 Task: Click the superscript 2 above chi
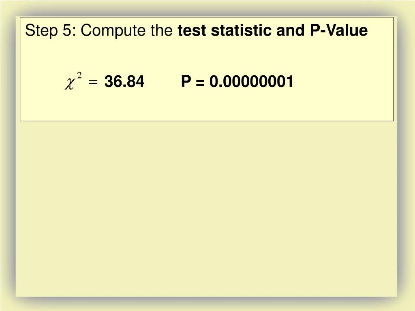point(79,75)
